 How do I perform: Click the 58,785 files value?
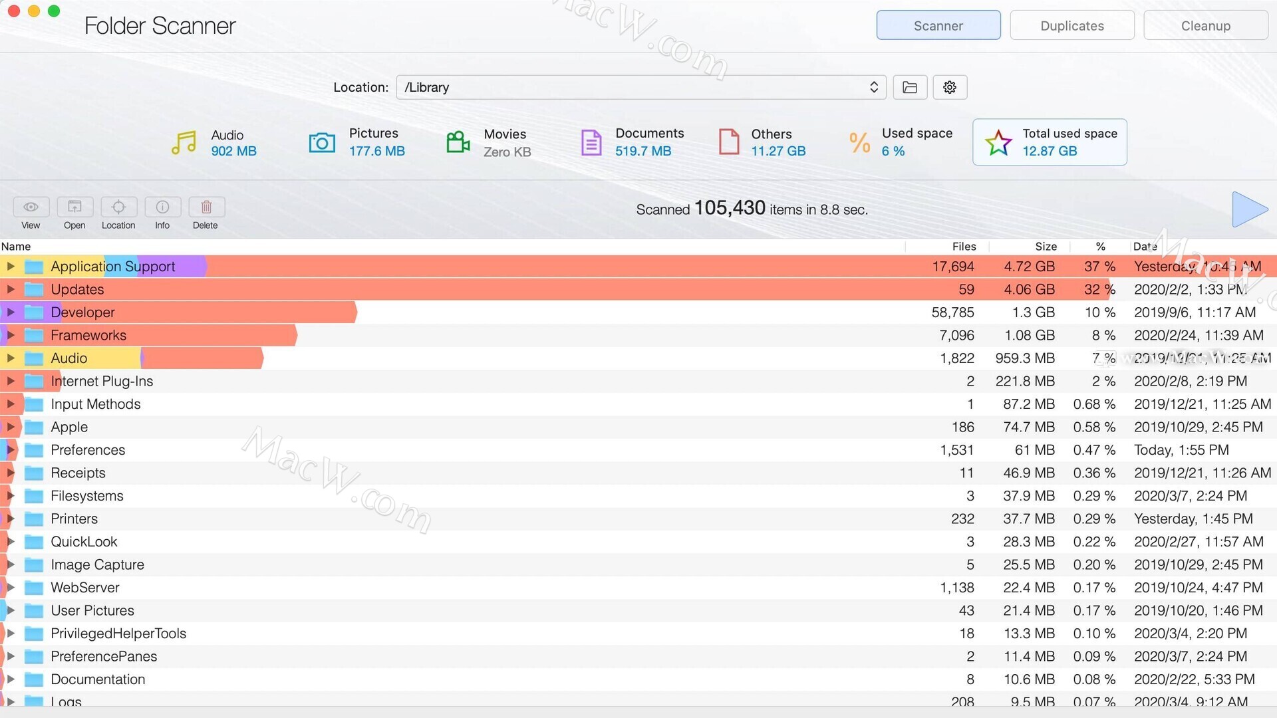click(952, 312)
